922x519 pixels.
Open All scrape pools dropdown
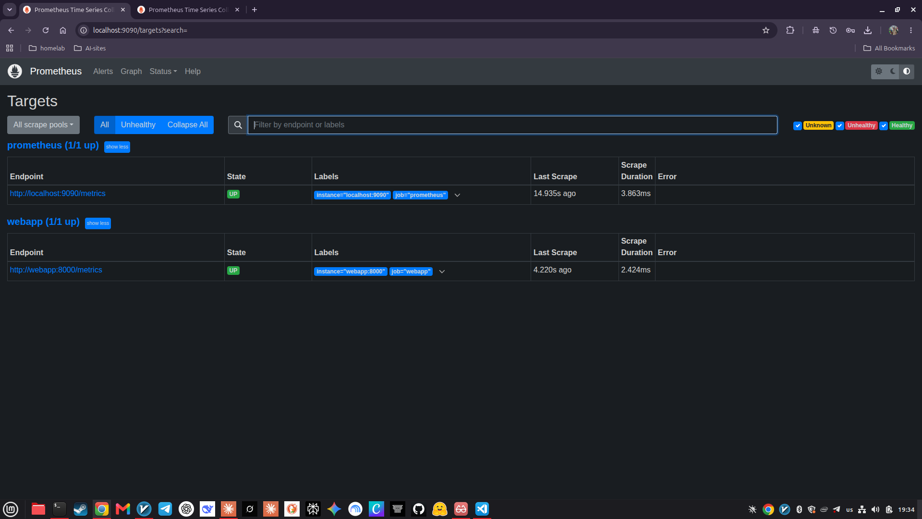(x=43, y=125)
